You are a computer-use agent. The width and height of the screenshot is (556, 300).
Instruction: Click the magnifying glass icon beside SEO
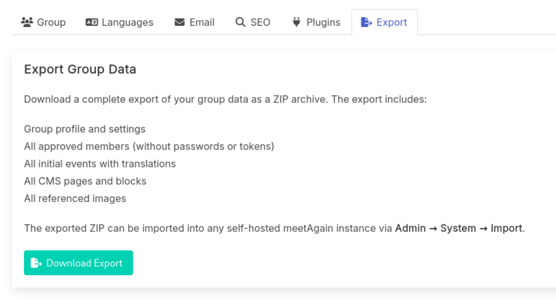point(240,22)
